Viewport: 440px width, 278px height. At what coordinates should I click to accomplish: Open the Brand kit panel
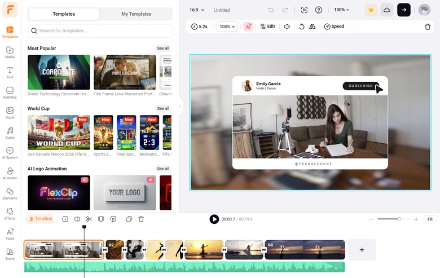pyautogui.click(x=10, y=254)
